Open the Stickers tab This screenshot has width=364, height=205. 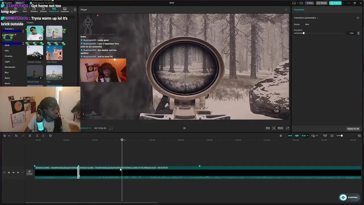tap(34, 10)
